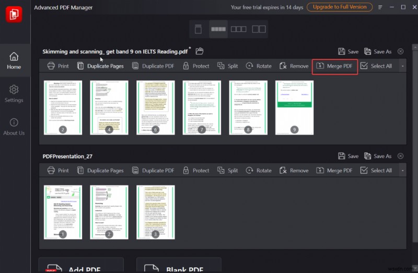Click the Add PDF button
418x273 pixels.
(81, 265)
